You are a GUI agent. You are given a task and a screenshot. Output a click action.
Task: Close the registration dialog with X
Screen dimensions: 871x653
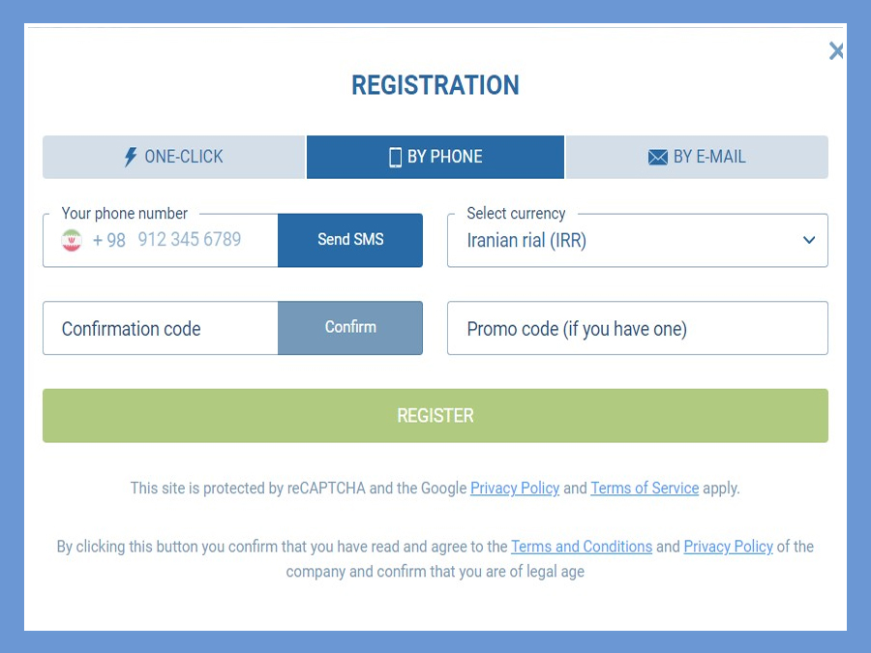pos(836,50)
